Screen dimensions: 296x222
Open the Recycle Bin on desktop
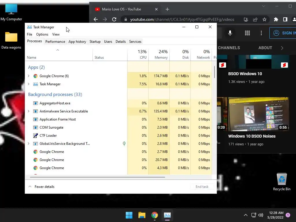pyautogui.click(x=282, y=182)
